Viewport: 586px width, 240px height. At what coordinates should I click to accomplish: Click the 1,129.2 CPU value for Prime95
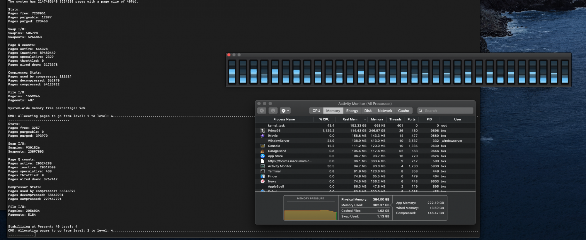pos(328,131)
